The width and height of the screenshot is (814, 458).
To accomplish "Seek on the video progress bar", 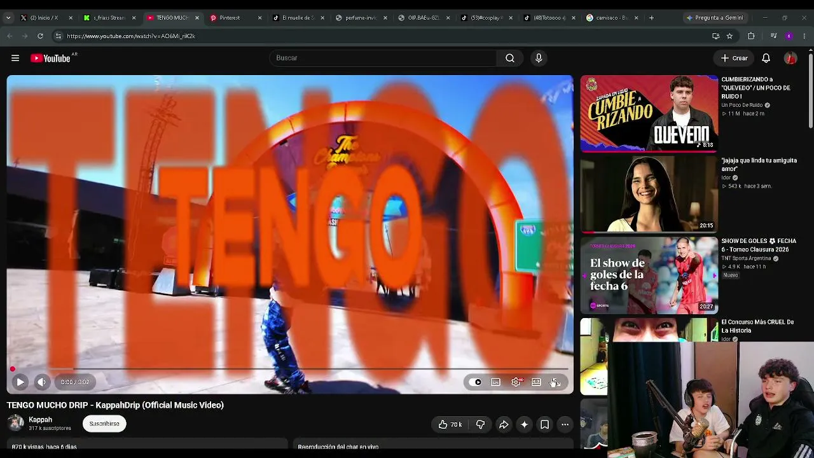I will 290,369.
